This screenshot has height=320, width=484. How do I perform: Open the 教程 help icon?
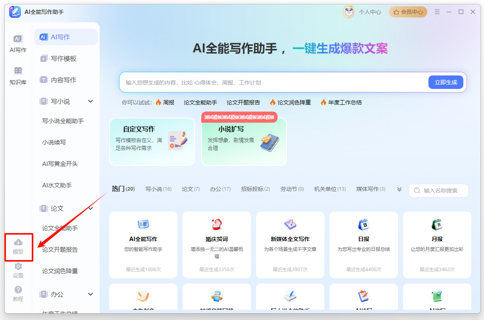pyautogui.click(x=18, y=290)
